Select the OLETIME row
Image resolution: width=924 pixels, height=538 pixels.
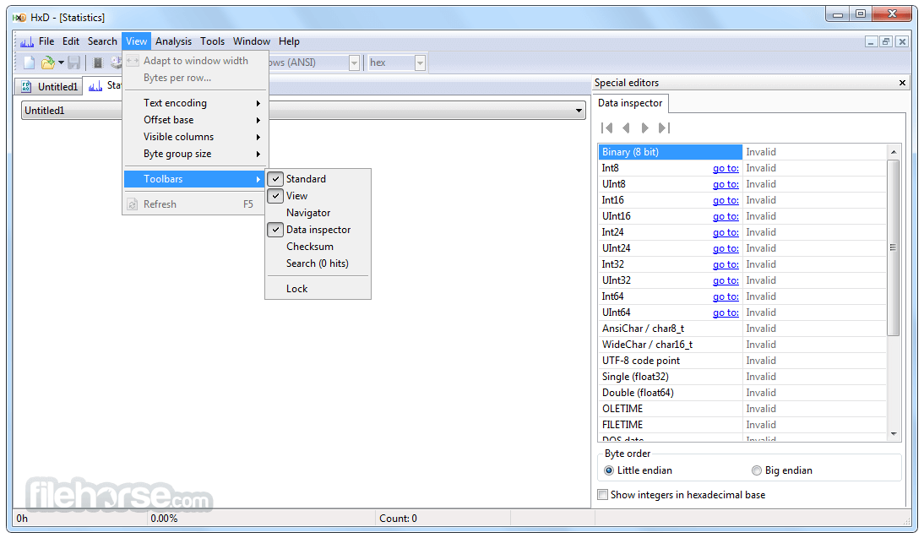click(x=742, y=409)
